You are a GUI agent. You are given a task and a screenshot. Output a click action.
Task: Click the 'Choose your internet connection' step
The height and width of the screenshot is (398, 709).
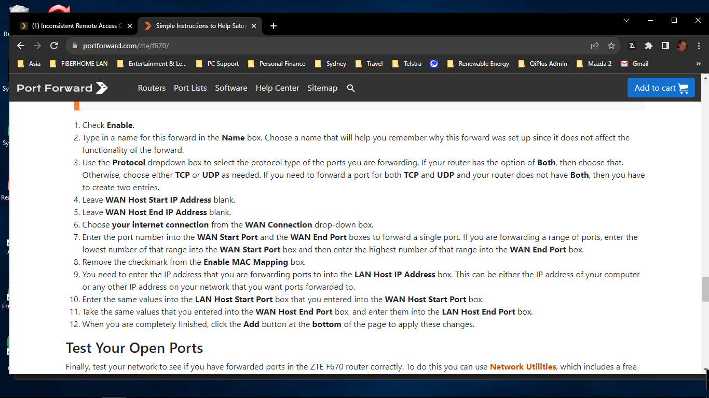click(x=228, y=225)
